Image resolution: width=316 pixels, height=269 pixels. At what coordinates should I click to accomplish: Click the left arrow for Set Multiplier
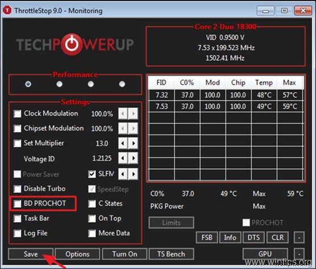(x=123, y=144)
